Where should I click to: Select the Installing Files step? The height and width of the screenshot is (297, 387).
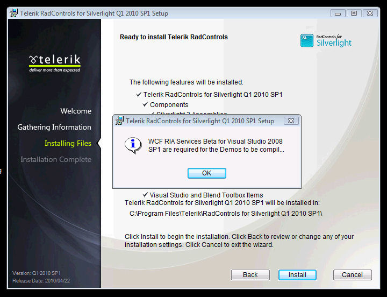click(68, 143)
